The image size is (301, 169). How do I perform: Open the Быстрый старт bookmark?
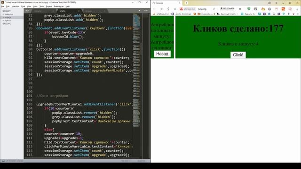pos(228,14)
